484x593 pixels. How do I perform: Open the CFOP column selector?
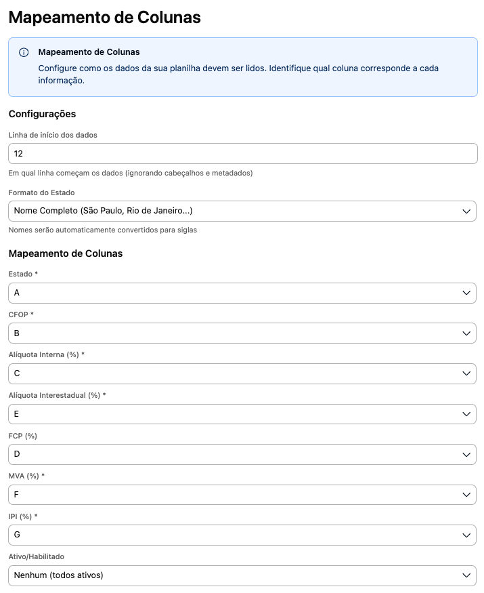click(x=242, y=333)
